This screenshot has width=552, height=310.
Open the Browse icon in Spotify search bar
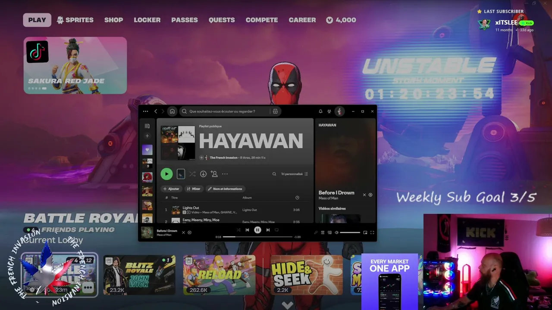(x=275, y=111)
